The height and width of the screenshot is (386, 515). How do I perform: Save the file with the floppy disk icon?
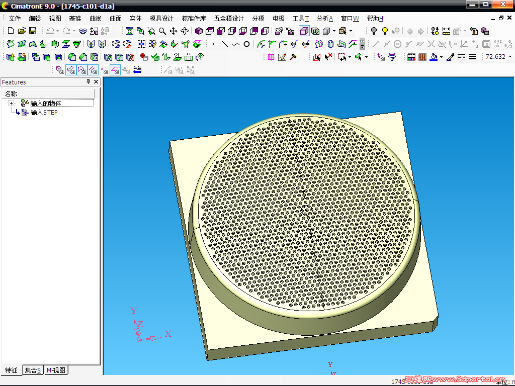pyautogui.click(x=33, y=31)
